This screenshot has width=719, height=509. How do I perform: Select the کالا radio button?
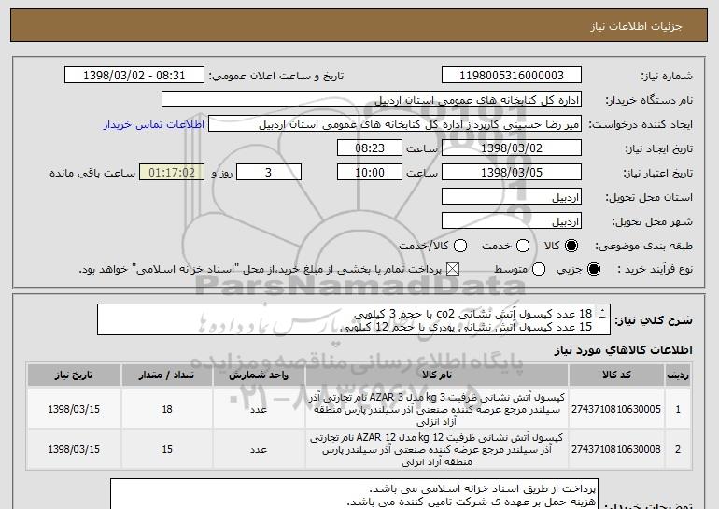coord(571,247)
